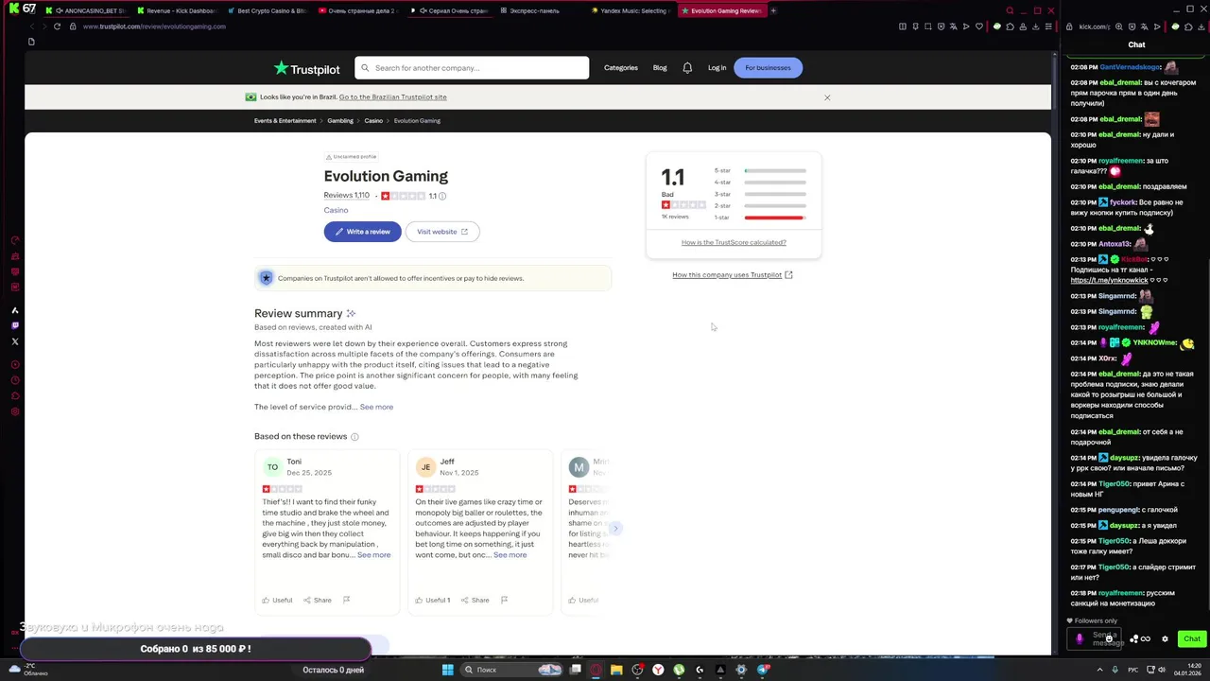The height and width of the screenshot is (681, 1210).
Task: Open the t.me/ynknowkick link in chat
Action: (1109, 280)
